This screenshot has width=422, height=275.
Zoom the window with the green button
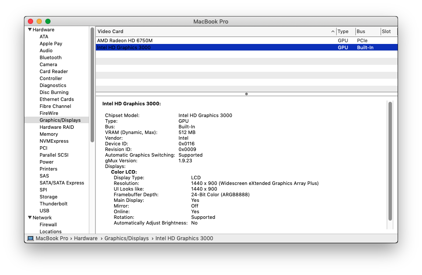tap(48, 21)
